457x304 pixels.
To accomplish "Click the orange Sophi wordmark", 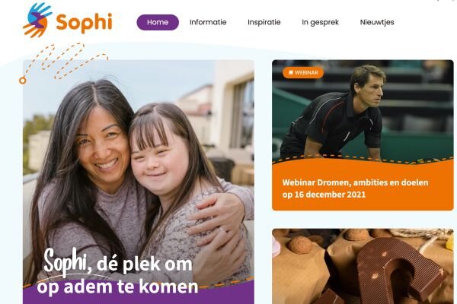I will (84, 23).
